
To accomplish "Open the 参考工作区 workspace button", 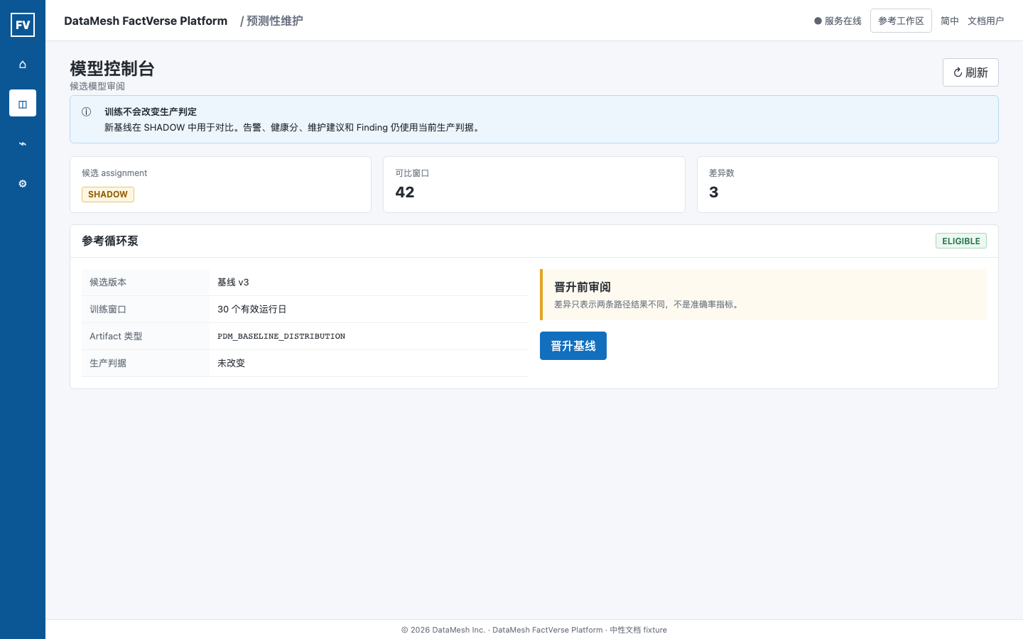I will click(901, 21).
